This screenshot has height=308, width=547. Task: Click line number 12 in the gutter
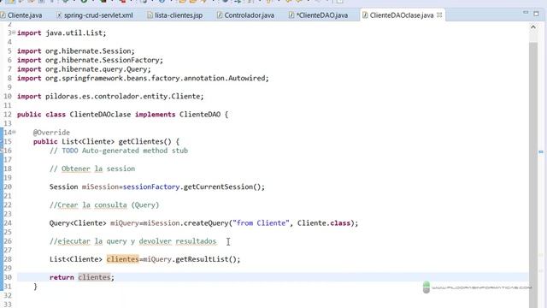tap(8, 115)
